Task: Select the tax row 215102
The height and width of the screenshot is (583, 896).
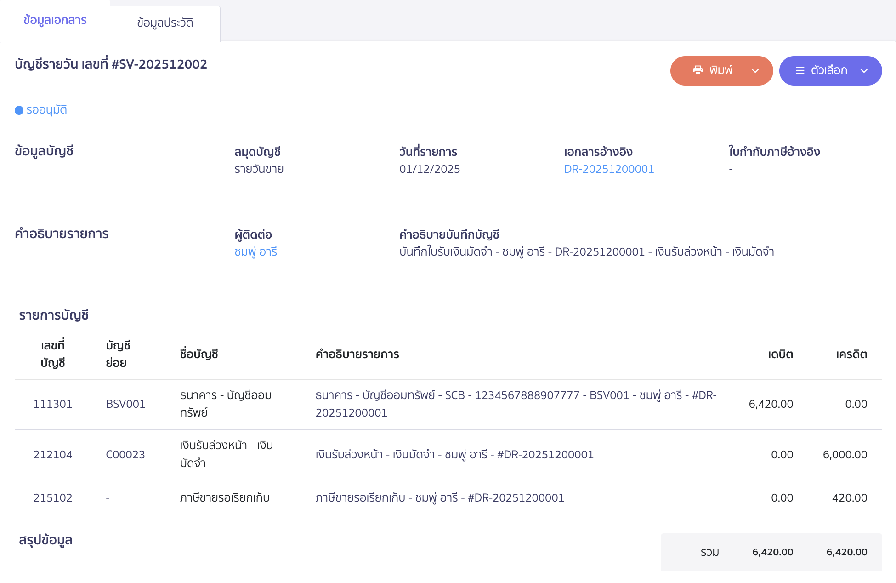Action: coord(53,497)
